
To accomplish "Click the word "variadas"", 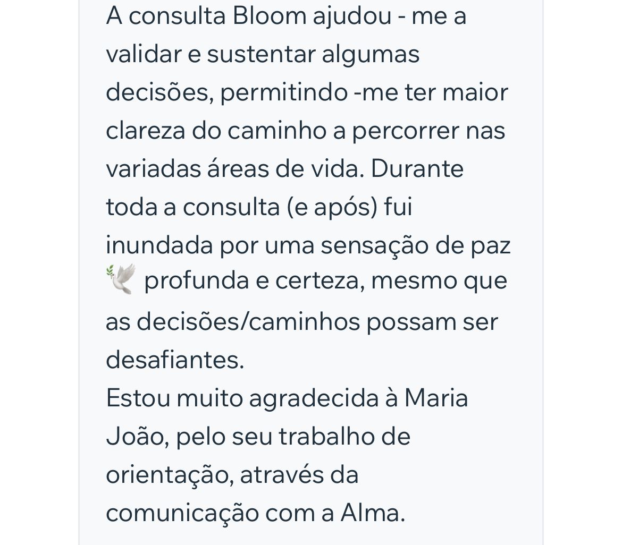I will click(153, 168).
